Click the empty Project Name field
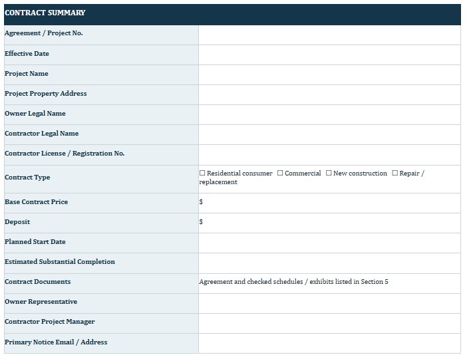The height and width of the screenshot is (359, 469). pyautogui.click(x=329, y=75)
